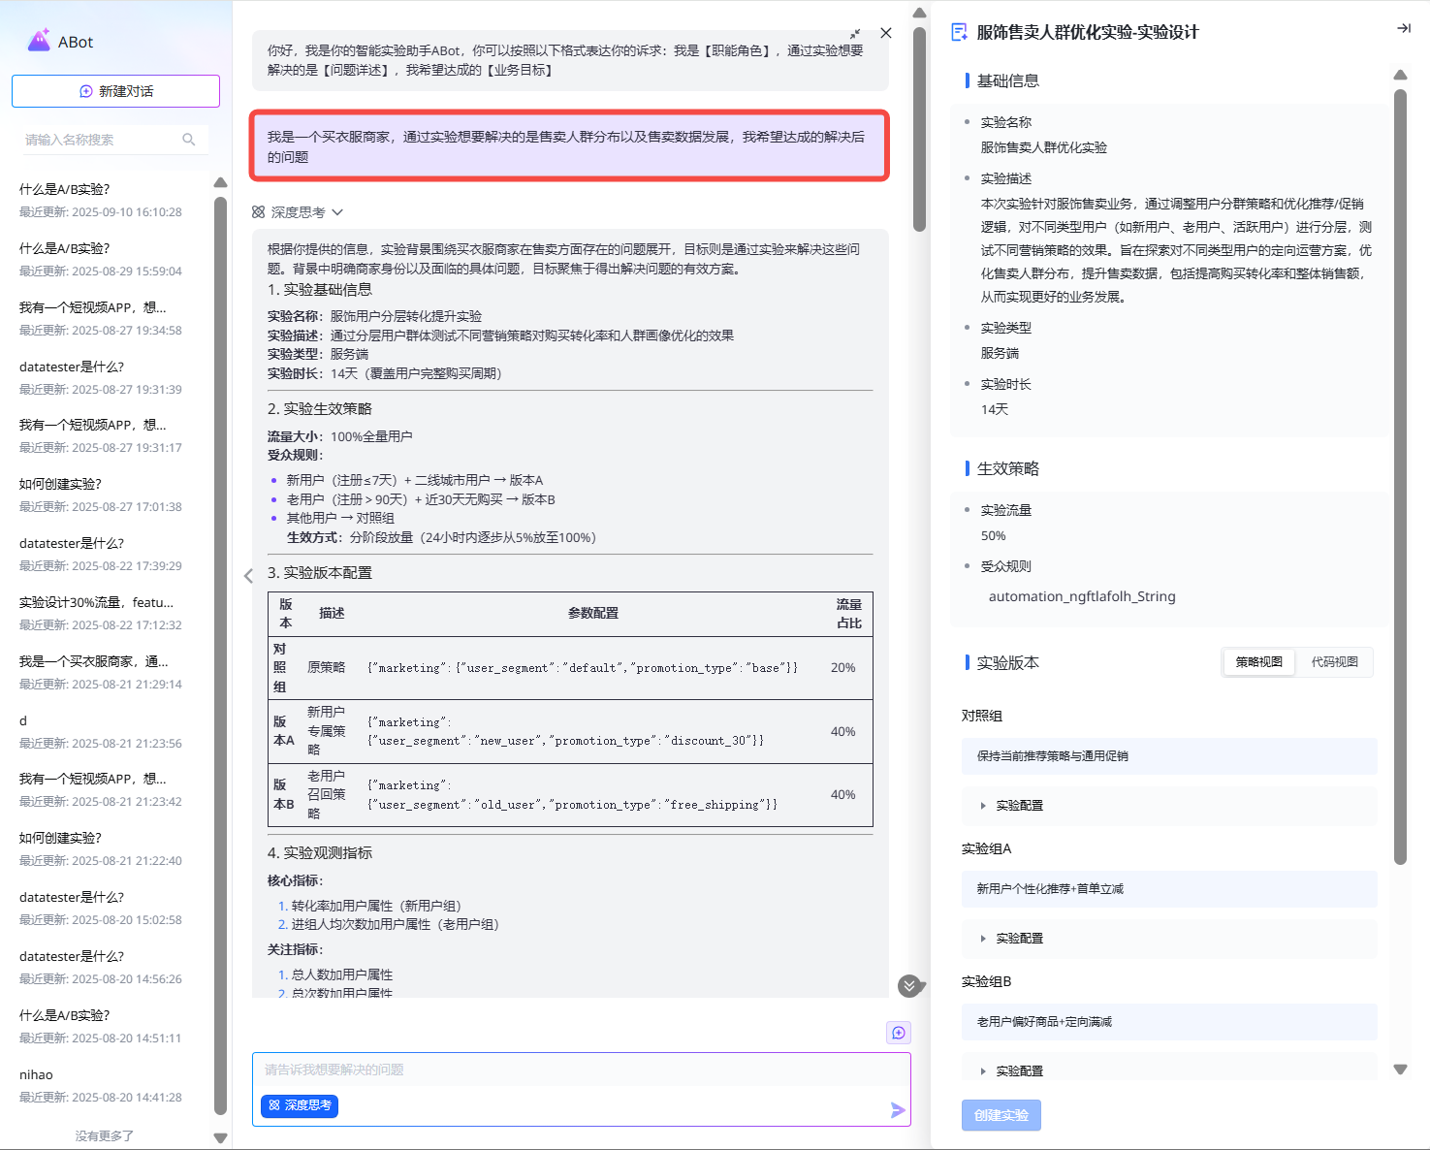1430x1150 pixels.
Task: Click the history list scrollbar up arrow
Action: 220,182
